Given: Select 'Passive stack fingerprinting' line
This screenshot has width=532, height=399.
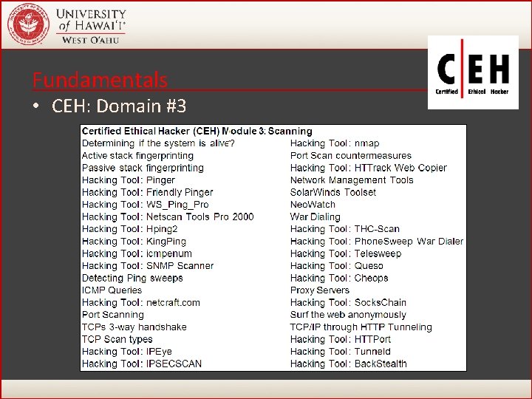Looking at the screenshot, I should 143,168.
